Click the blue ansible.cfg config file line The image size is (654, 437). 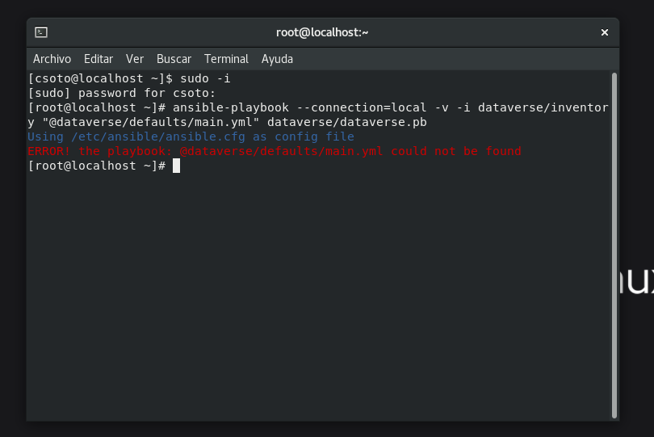click(191, 137)
